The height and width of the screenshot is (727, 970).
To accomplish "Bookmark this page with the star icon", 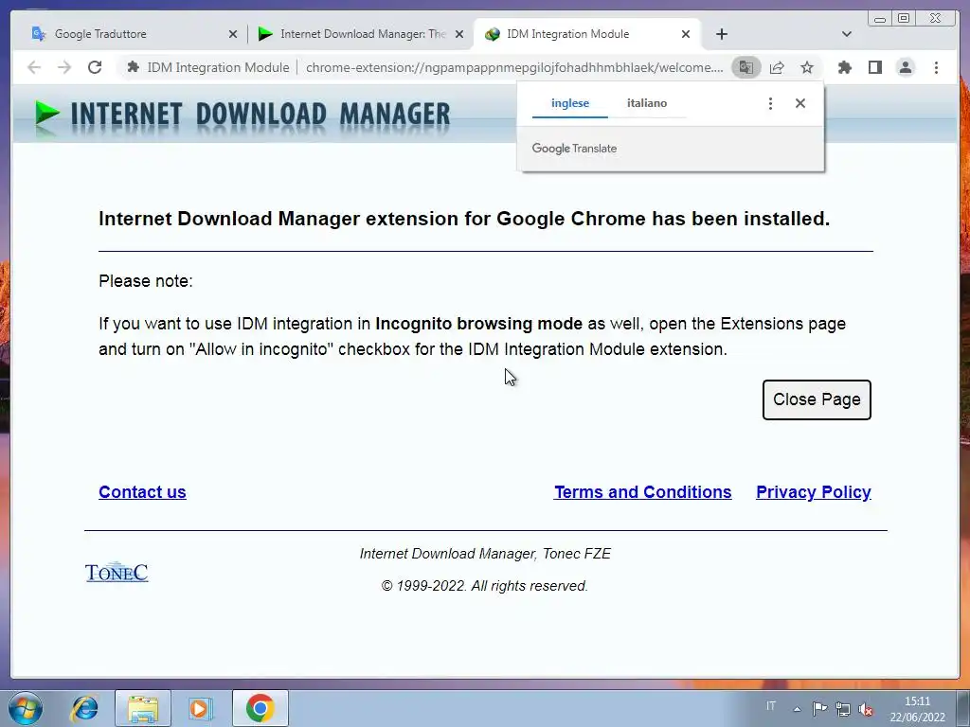I will (x=807, y=67).
